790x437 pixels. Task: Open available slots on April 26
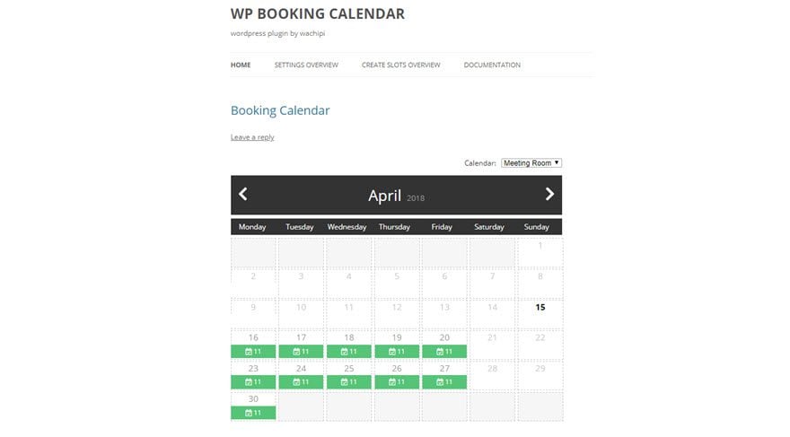click(x=397, y=382)
